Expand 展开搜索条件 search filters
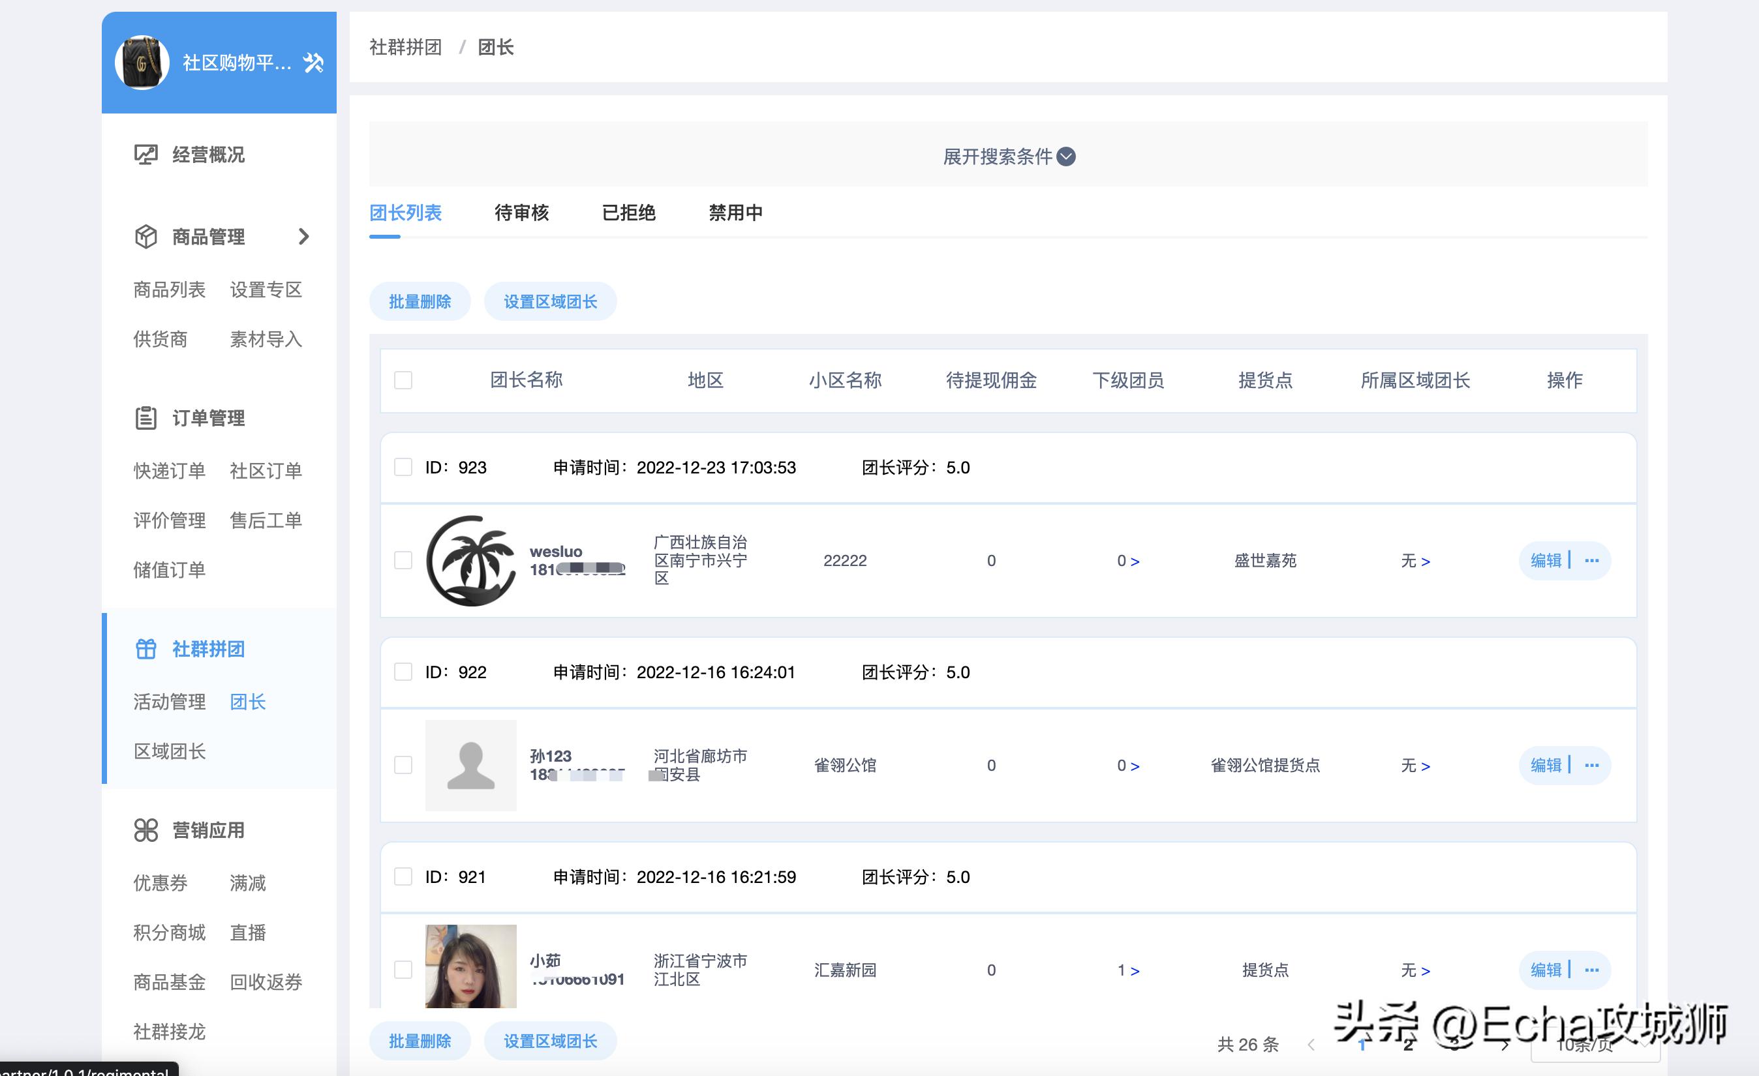The image size is (1759, 1076). click(1009, 157)
